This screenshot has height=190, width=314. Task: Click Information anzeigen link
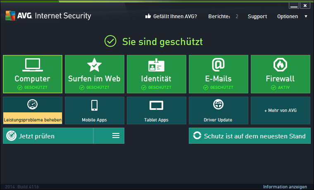pyautogui.click(x=285, y=187)
